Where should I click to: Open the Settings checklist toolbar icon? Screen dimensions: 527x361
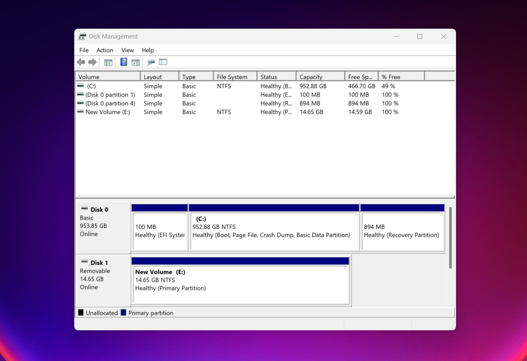163,62
